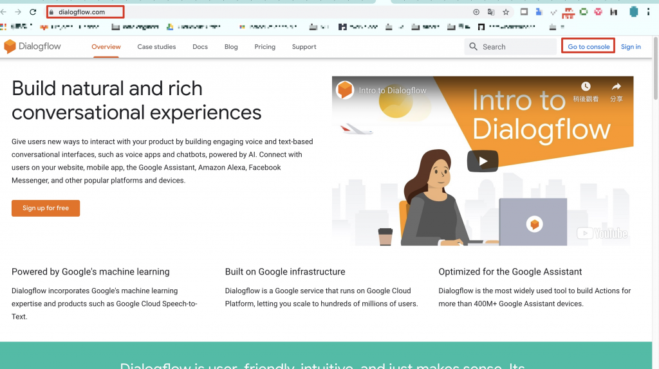Click the page vertical scrollbar thumb
The height and width of the screenshot is (369, 659).
point(656,69)
